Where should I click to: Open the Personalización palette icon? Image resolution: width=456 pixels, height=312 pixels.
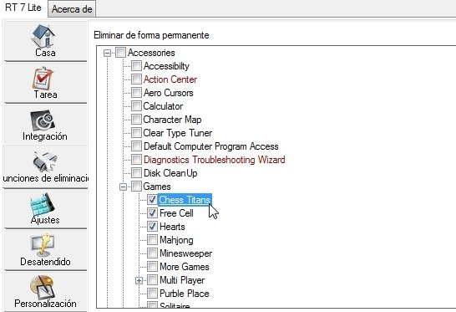(43, 287)
